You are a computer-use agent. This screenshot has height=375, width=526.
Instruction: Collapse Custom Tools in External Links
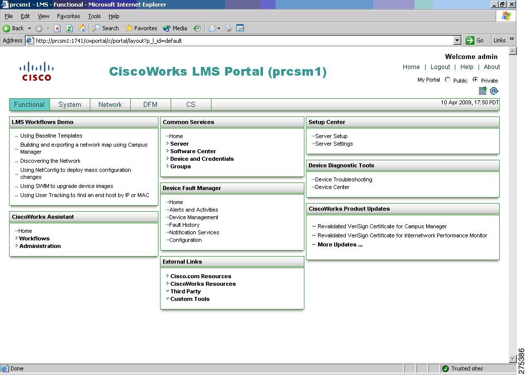coord(167,298)
